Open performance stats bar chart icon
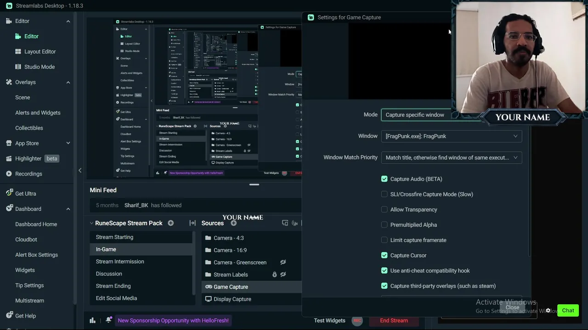The height and width of the screenshot is (330, 588). click(x=92, y=320)
